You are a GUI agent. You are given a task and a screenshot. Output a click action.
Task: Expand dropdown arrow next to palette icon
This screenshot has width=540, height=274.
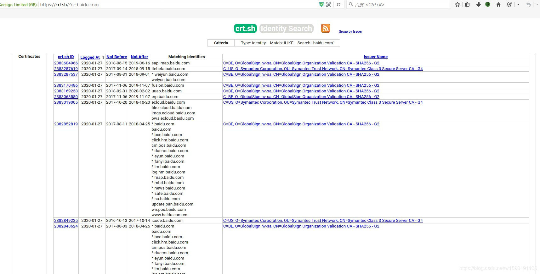[x=518, y=4]
